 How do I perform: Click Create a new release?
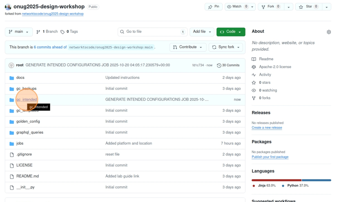click(267, 128)
